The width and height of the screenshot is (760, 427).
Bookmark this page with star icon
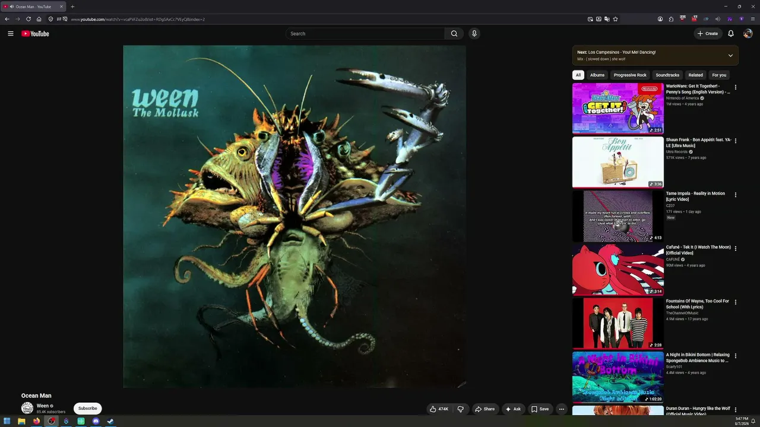point(615,19)
